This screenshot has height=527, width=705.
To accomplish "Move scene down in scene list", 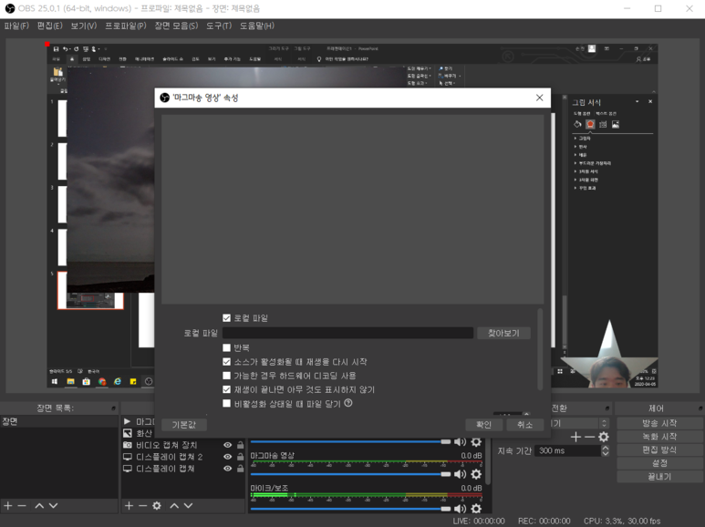I will point(54,505).
